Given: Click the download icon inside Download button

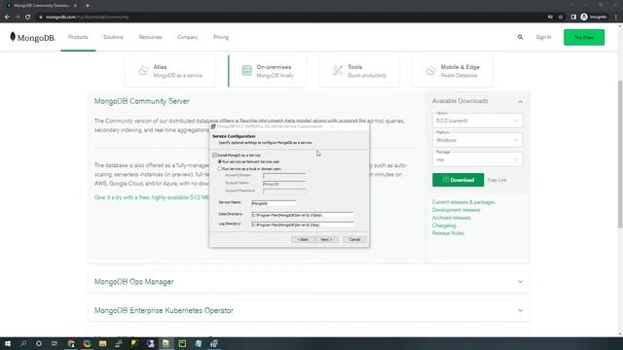Looking at the screenshot, I should pos(446,180).
